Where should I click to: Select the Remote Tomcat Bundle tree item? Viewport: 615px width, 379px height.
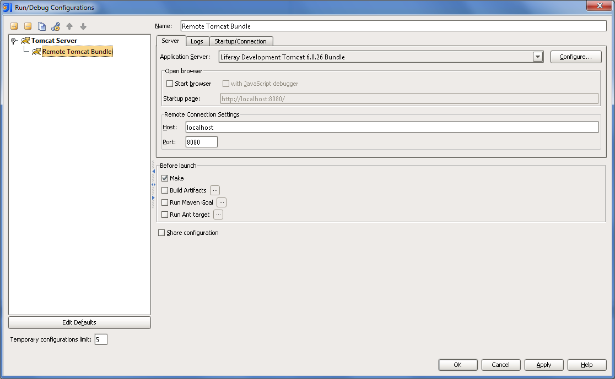point(77,52)
